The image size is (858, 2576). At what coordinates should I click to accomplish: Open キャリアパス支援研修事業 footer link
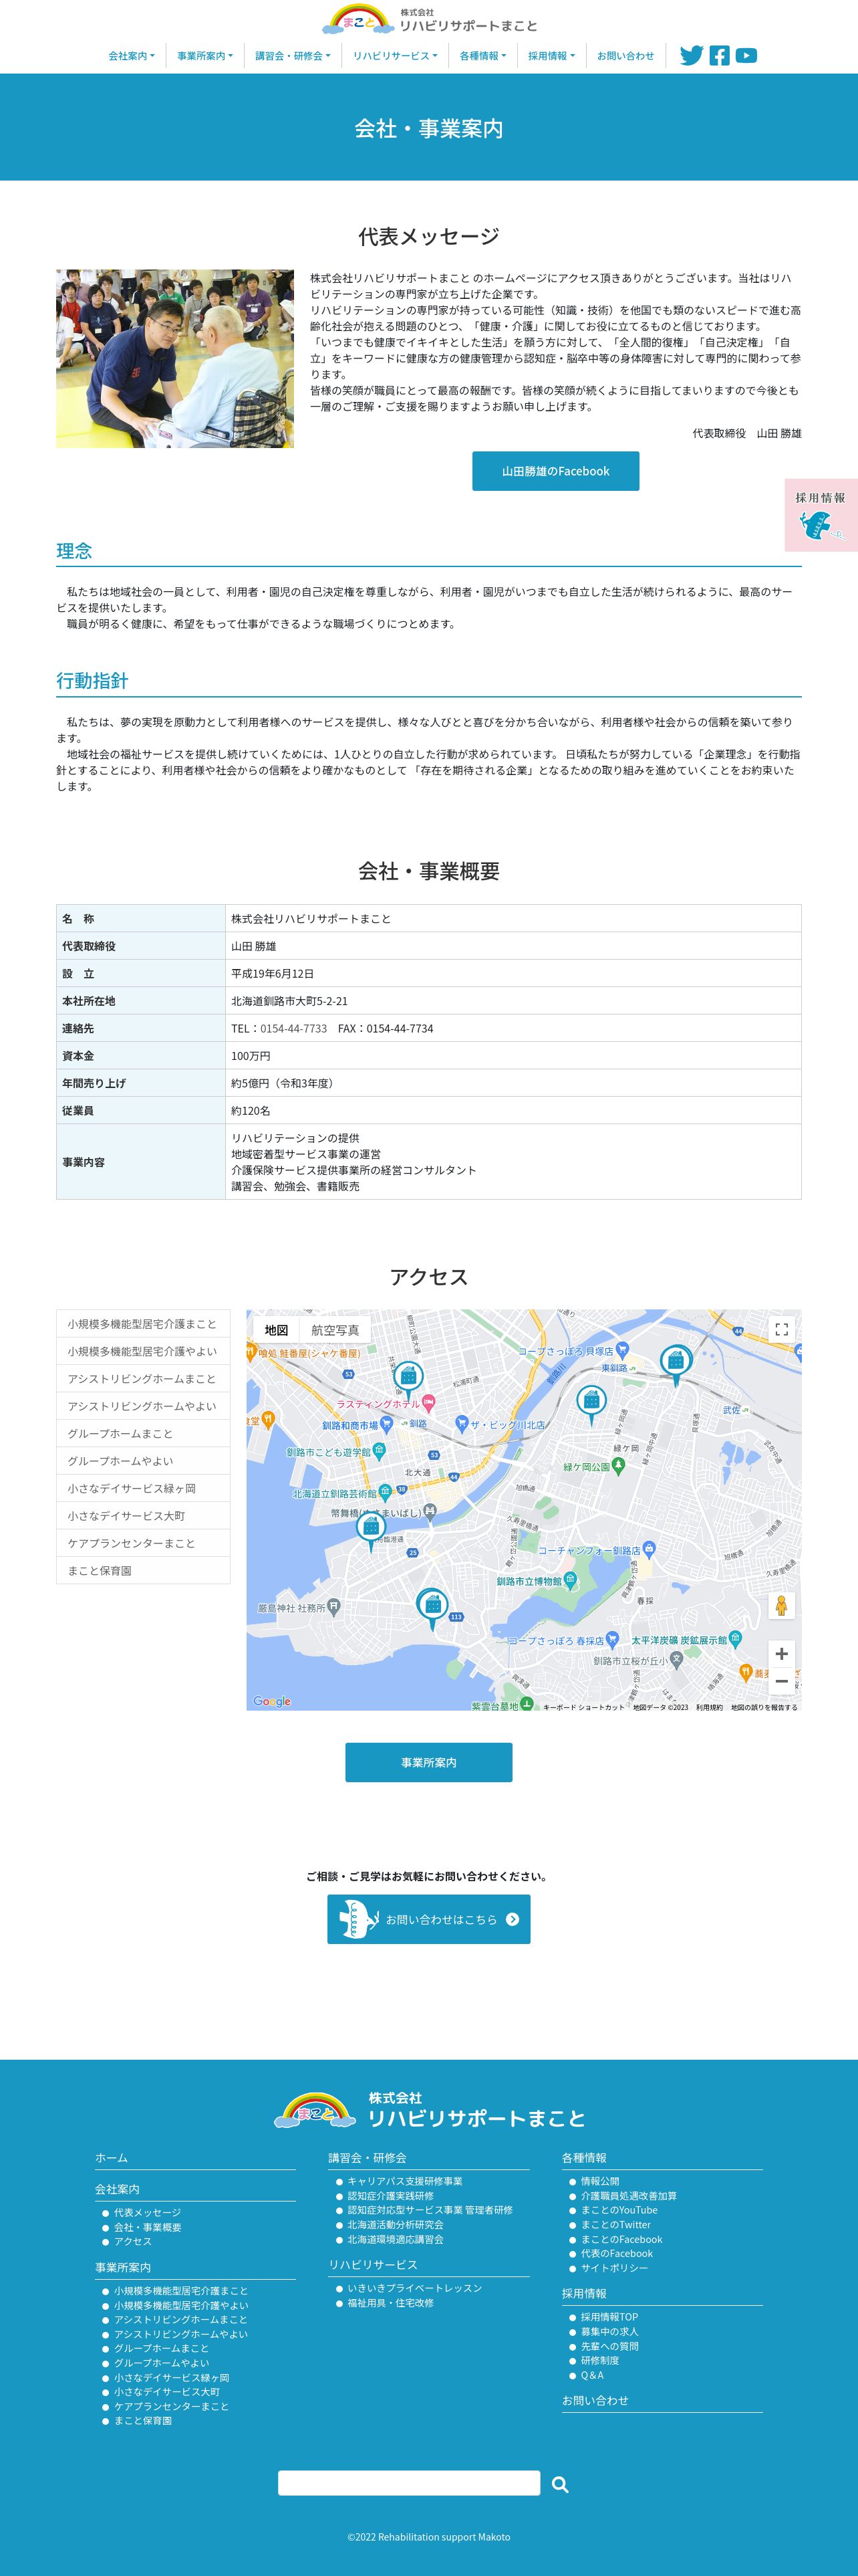[404, 2181]
